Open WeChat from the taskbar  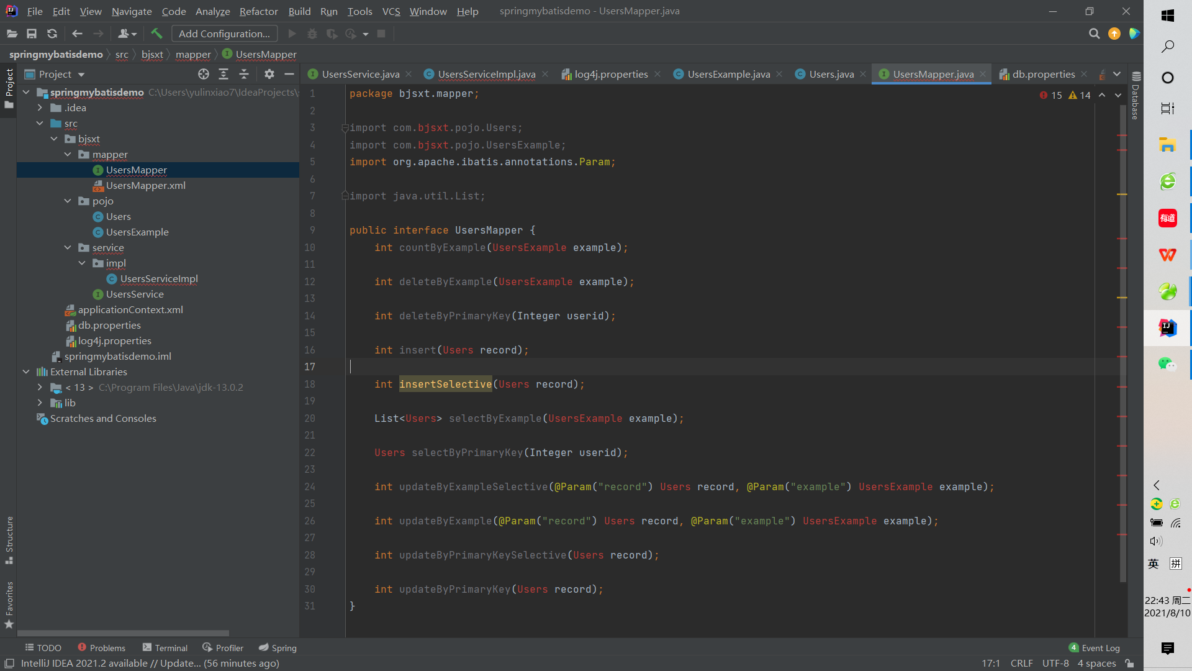pos(1168,364)
